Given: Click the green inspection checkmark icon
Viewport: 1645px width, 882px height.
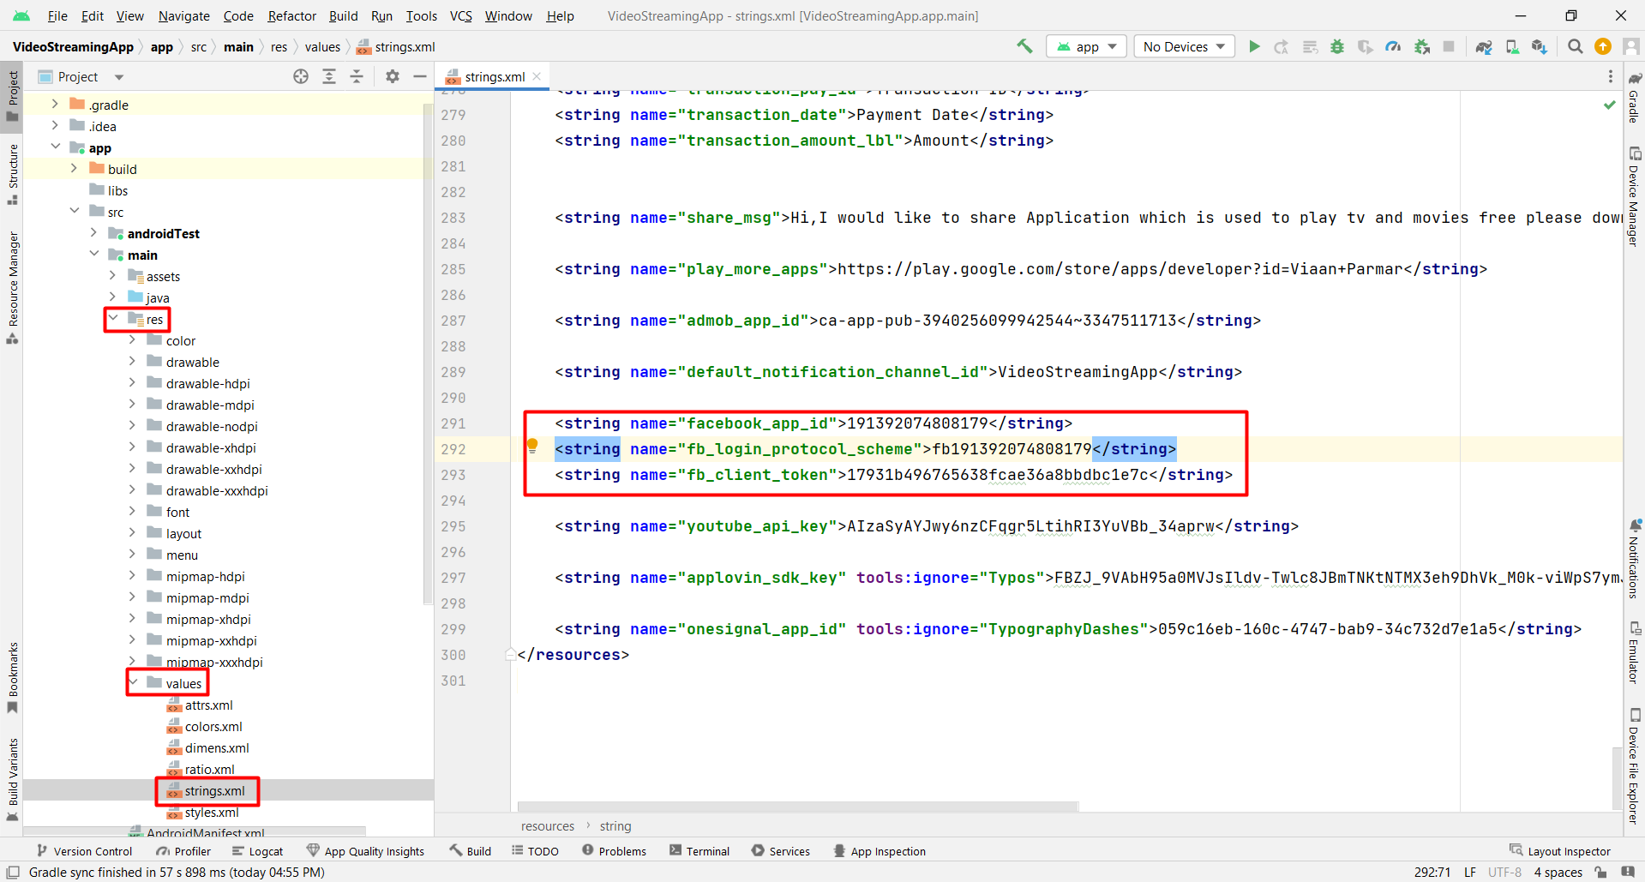Looking at the screenshot, I should point(1610,105).
